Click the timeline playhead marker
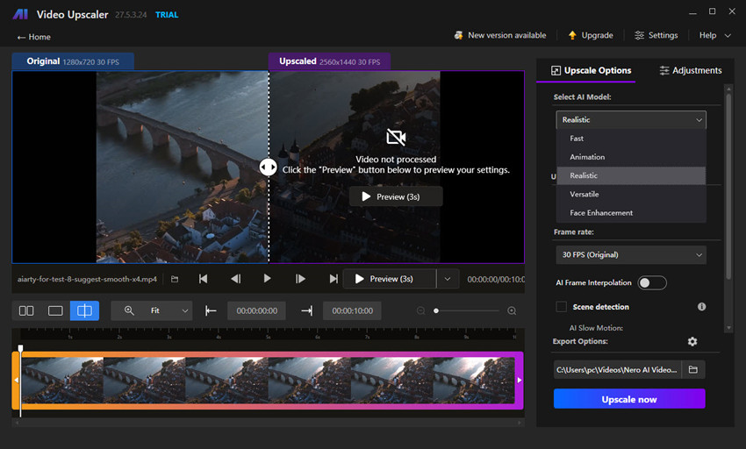 [x=20, y=349]
